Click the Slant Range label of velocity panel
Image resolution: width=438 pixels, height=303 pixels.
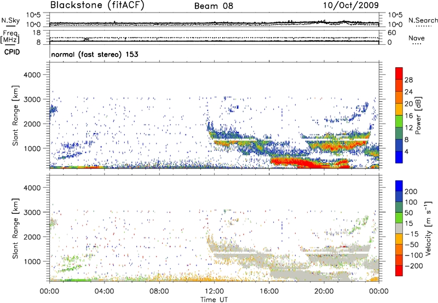pos(15,229)
